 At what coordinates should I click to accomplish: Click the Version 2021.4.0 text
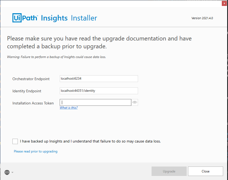[202, 18]
